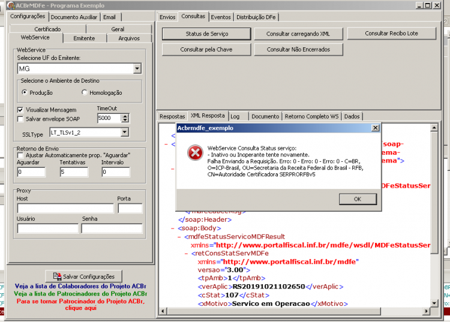This screenshot has height=322, width=450.
Task: Open the SSLType dropdown LT_TLSv1_2
Action: coord(125,132)
